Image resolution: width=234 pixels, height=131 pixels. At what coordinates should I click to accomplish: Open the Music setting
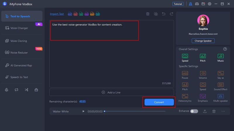(x=221, y=58)
